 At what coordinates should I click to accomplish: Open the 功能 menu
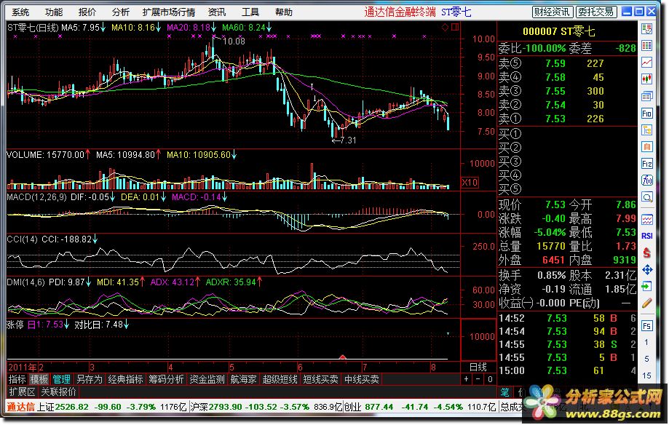point(53,12)
